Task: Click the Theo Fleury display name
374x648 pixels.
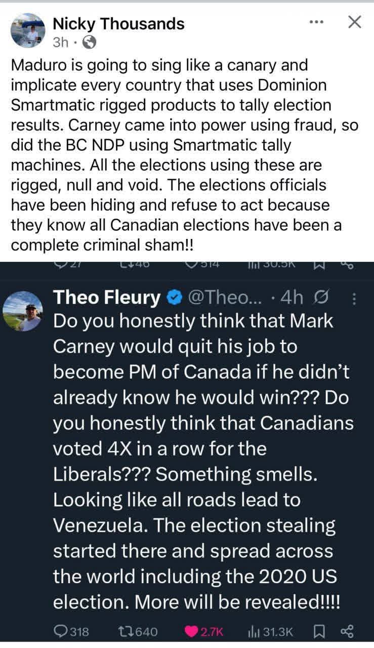Action: (x=106, y=298)
